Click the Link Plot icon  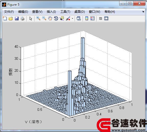tap(79, 18)
